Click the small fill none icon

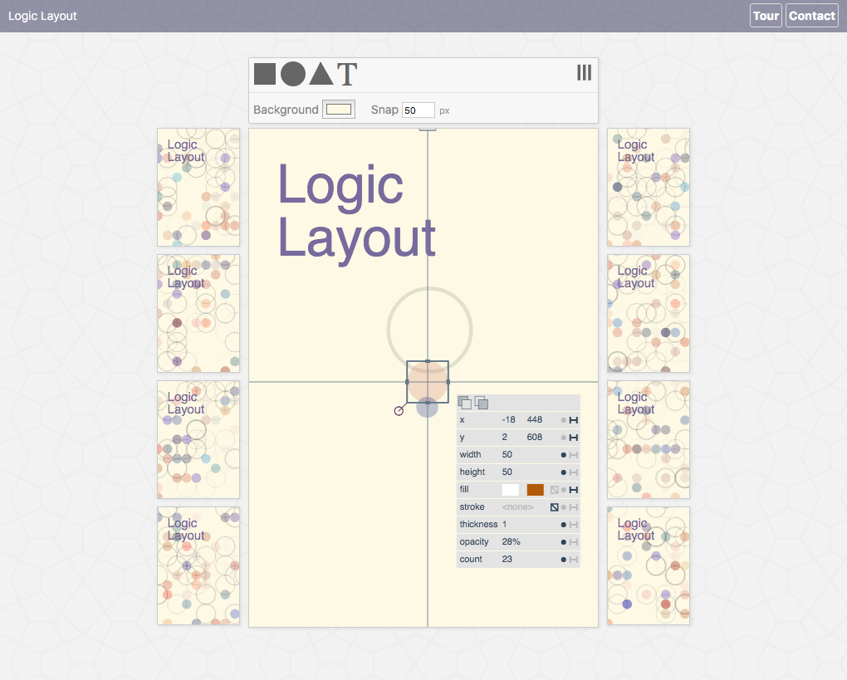pos(554,490)
